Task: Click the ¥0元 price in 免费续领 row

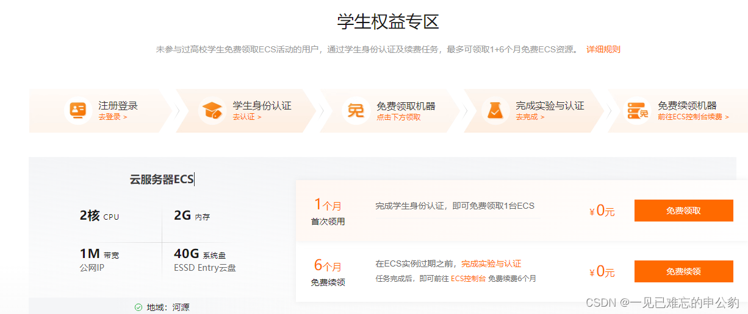Action: coord(602,271)
